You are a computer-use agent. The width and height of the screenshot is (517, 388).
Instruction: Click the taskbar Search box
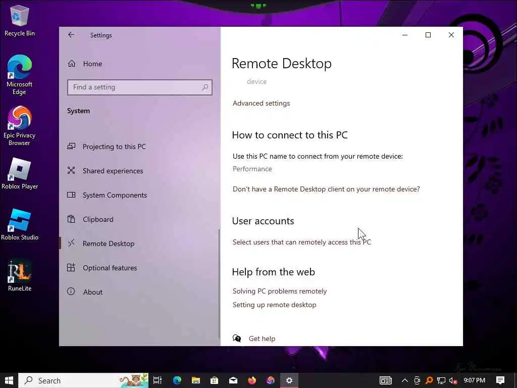tap(83, 380)
